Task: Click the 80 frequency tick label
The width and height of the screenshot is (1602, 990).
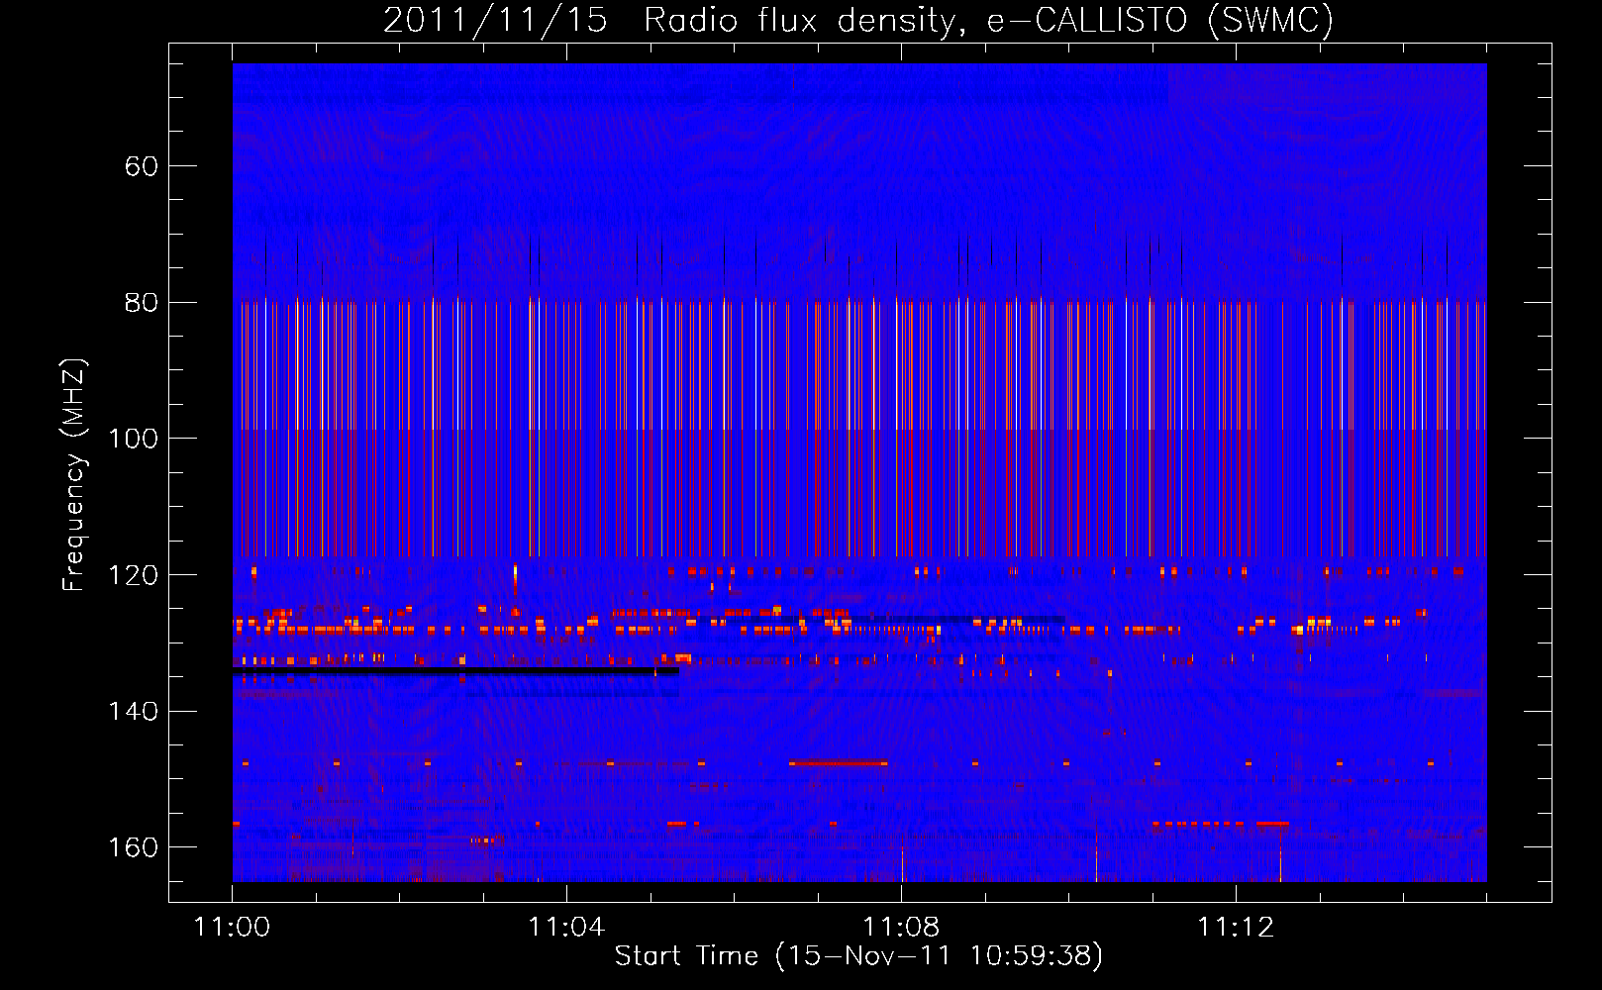Action: point(142,303)
